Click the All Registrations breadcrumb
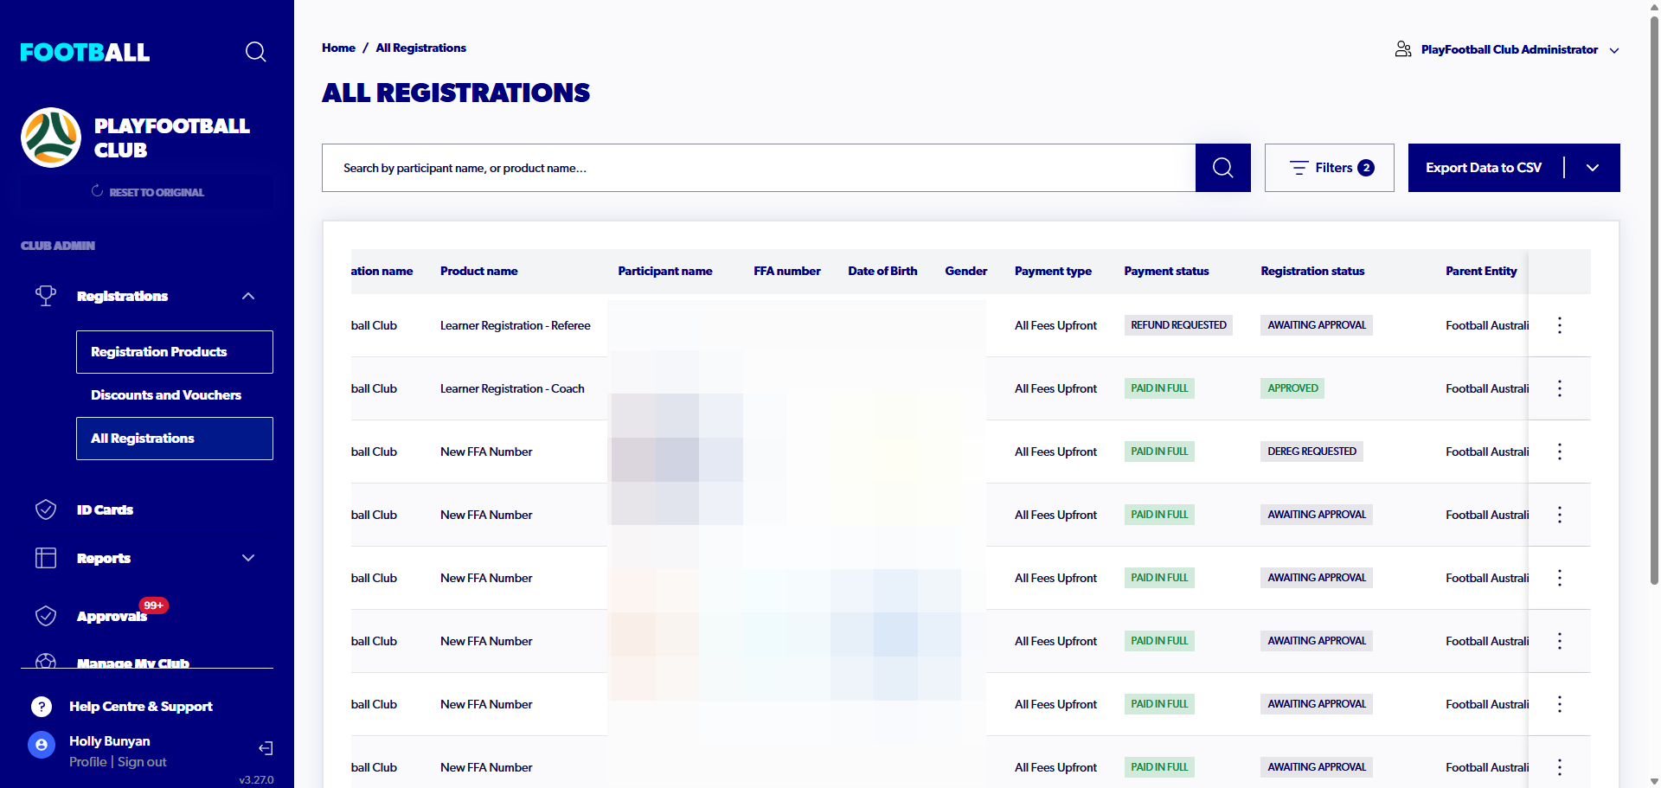The width and height of the screenshot is (1661, 788). [x=421, y=48]
